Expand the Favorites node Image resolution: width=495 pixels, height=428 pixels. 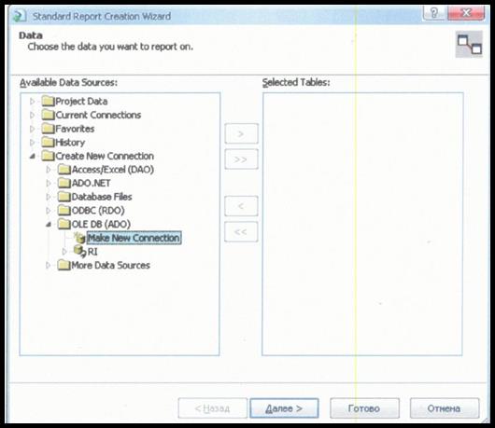(x=32, y=129)
